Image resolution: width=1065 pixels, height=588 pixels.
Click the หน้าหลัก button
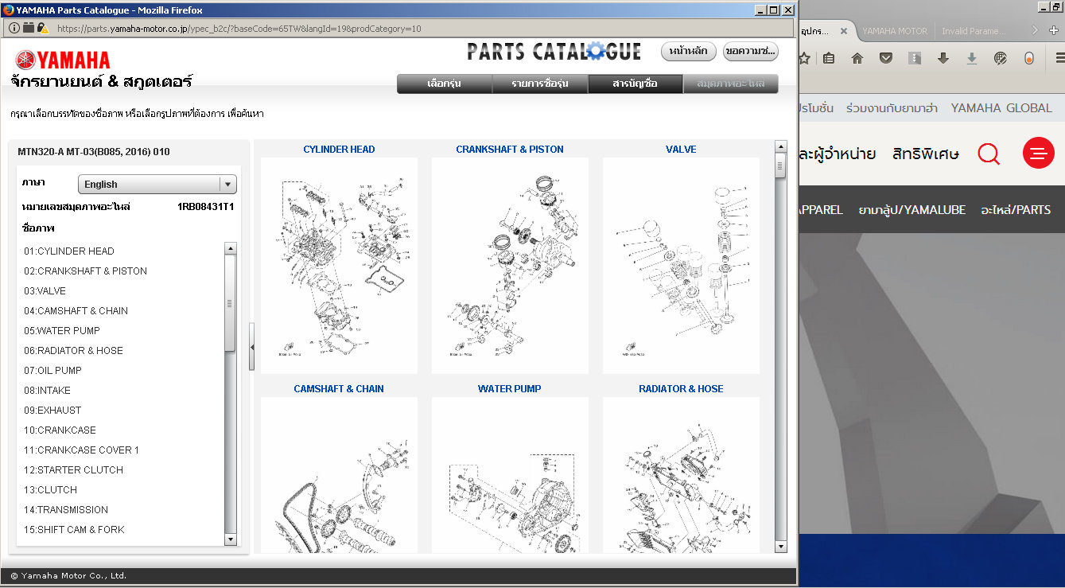[x=689, y=51]
